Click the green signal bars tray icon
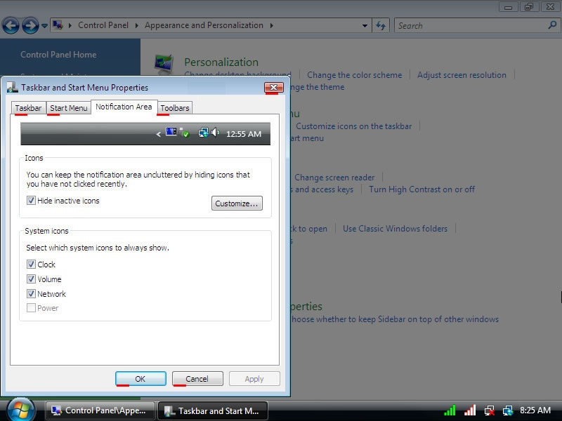 pos(450,410)
